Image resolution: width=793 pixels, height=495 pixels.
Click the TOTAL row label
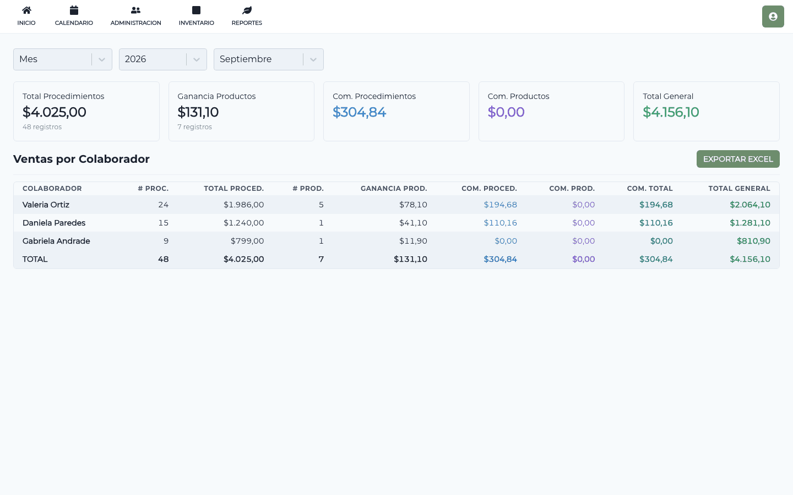pos(35,259)
